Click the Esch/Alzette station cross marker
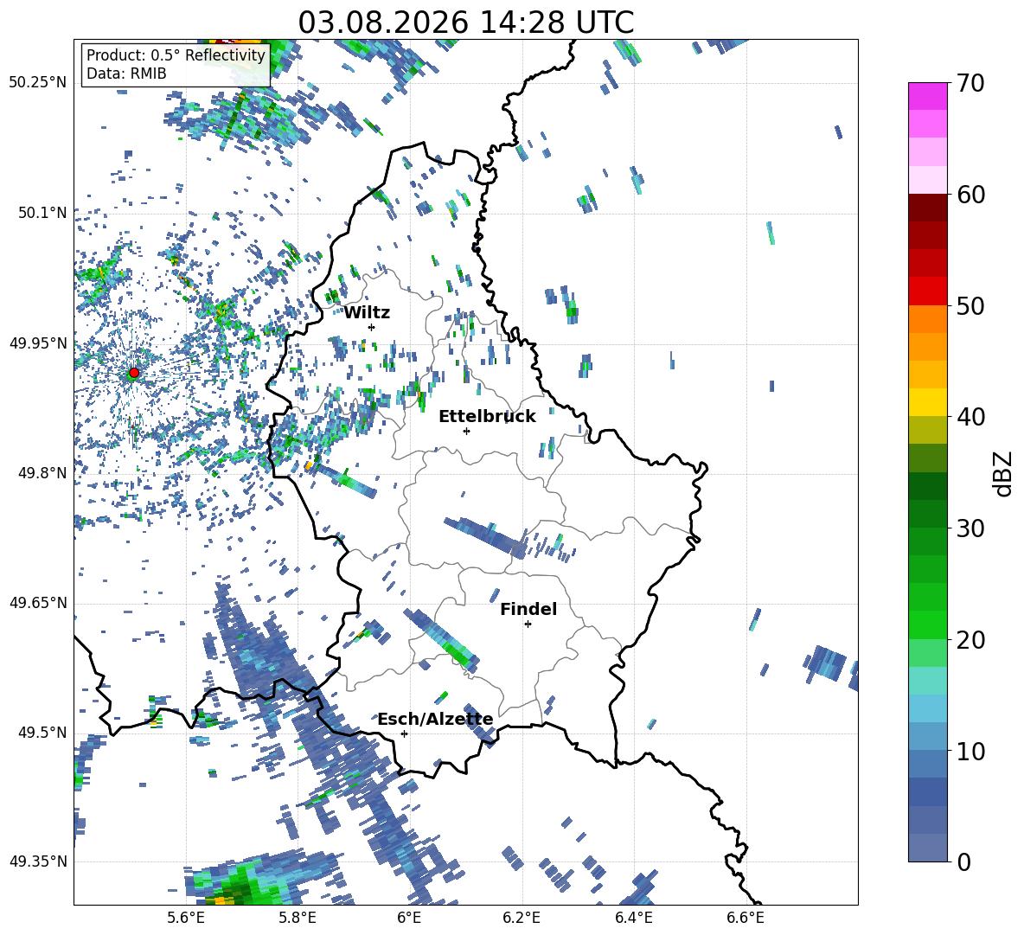1024x935 pixels. point(404,733)
